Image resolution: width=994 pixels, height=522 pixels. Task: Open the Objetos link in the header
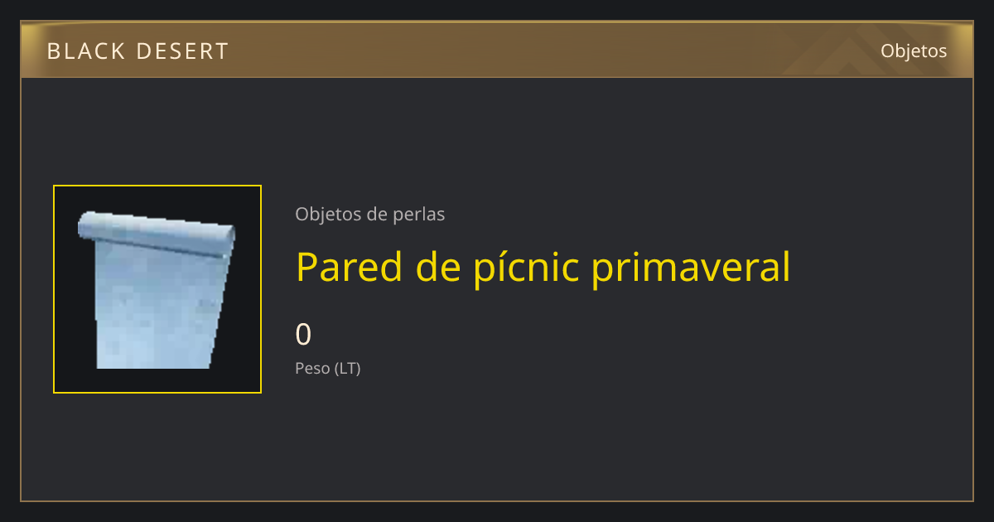(914, 51)
